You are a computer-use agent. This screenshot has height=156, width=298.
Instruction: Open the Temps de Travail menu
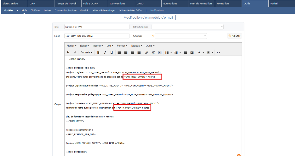point(68,3)
